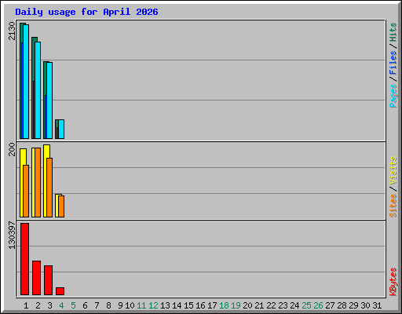Click the cyan pages bar for day 4
Image resolution: width=402 pixels, height=314 pixels.
tap(61, 129)
